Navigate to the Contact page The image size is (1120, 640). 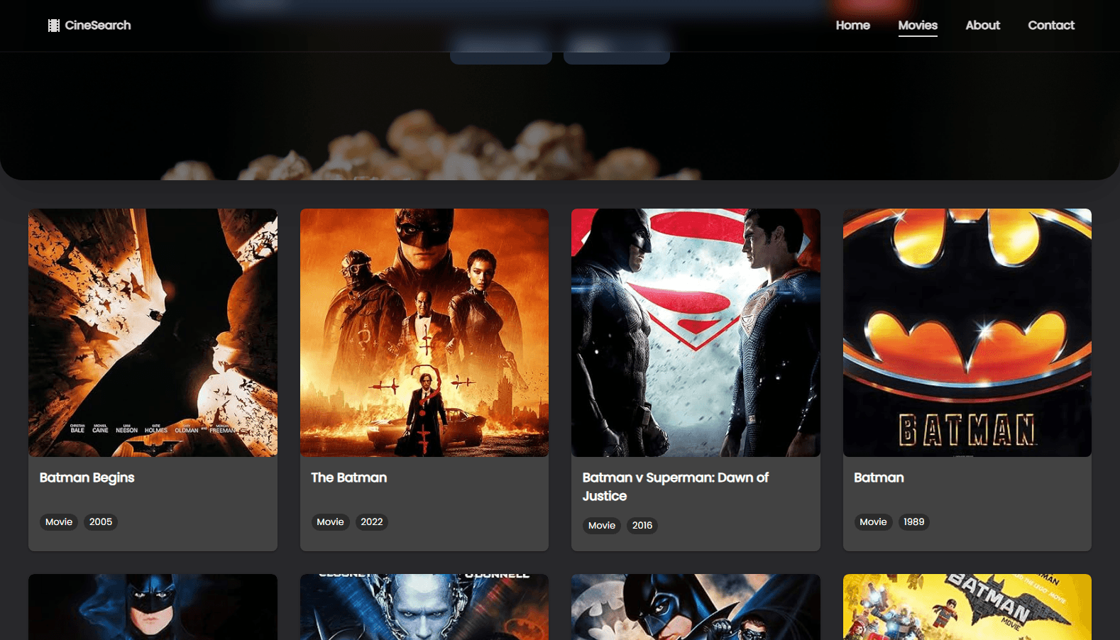(1051, 26)
